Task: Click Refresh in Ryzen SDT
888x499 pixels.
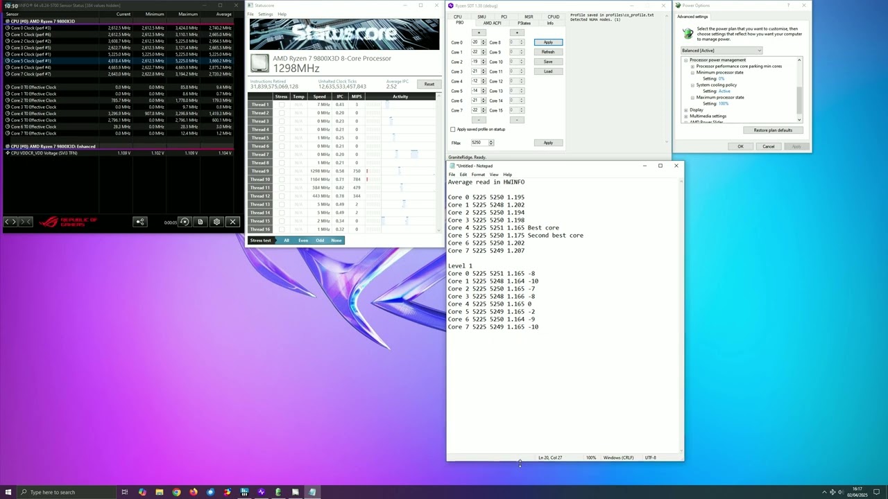Action: [548, 52]
